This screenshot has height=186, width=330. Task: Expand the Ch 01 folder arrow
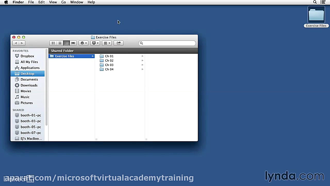click(142, 56)
